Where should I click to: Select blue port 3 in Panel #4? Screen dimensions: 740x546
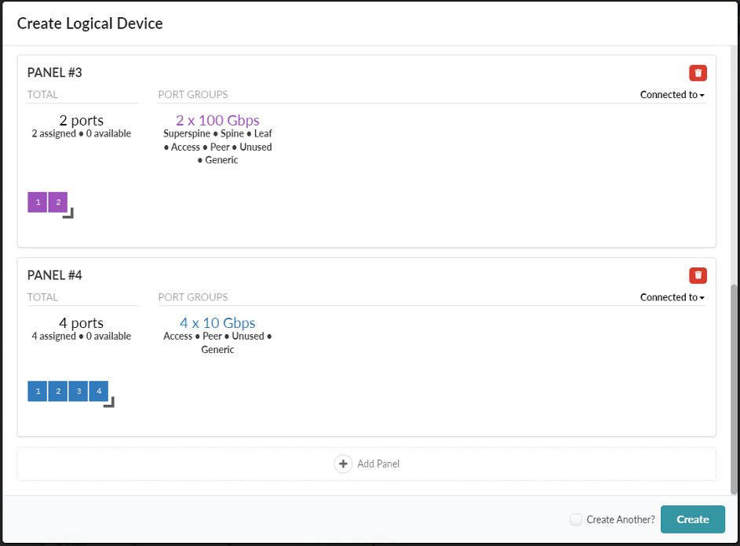click(x=78, y=391)
